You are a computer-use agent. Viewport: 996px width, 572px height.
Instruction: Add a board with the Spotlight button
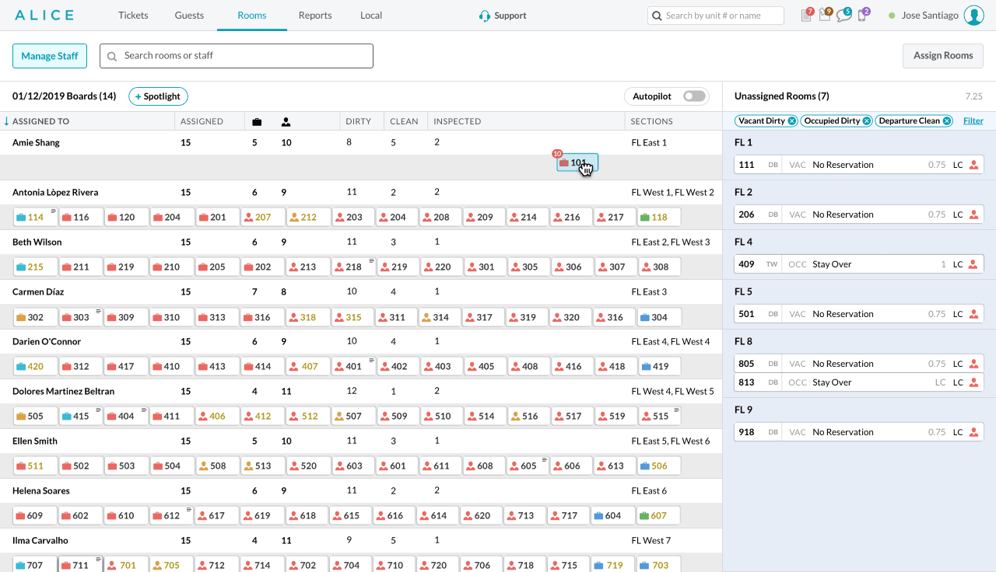[158, 96]
